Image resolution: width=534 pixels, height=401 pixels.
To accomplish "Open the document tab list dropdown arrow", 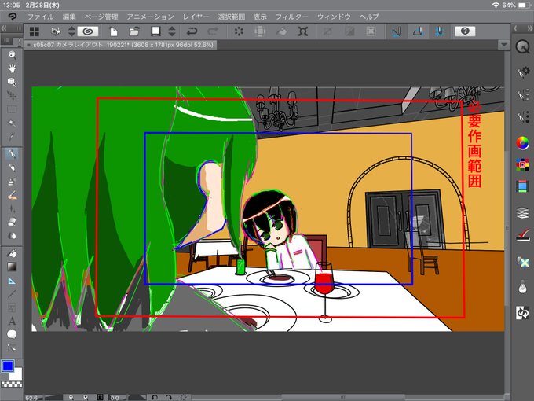I will [x=503, y=45].
